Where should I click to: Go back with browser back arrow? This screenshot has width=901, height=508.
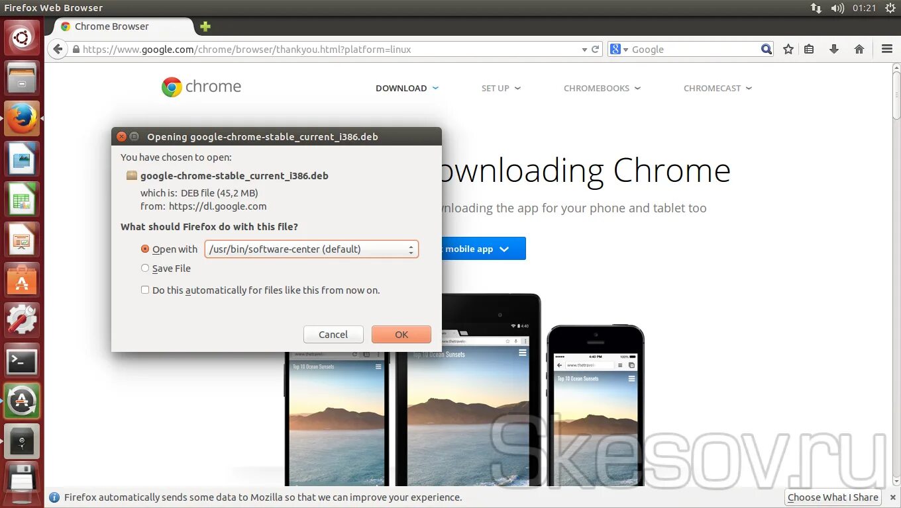58,49
